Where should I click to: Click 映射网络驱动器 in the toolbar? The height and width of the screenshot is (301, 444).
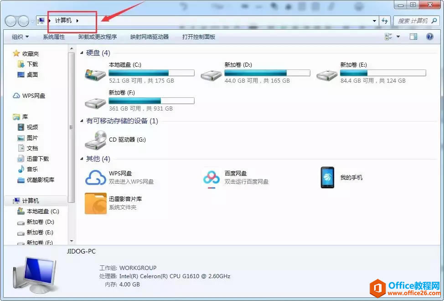pos(150,37)
